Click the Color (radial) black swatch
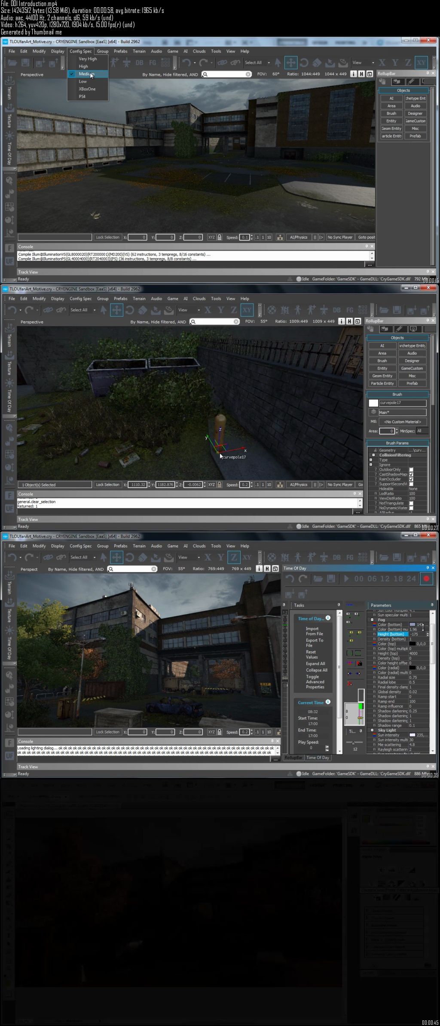 [x=412, y=668]
